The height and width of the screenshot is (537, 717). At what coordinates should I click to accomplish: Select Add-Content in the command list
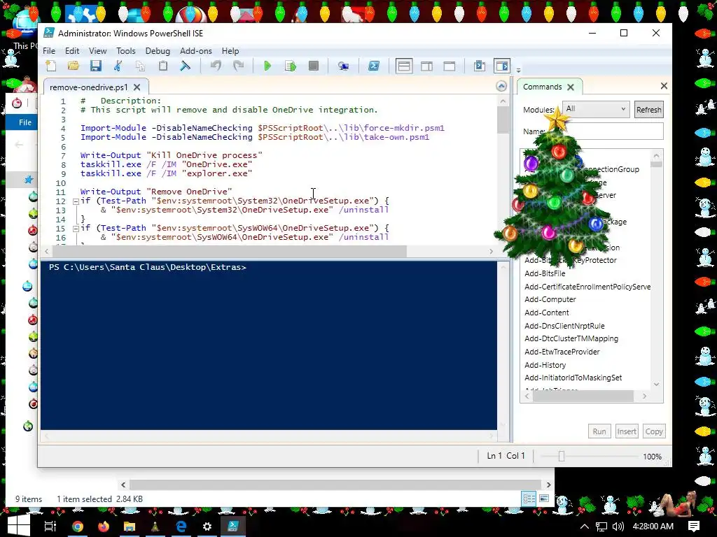547,313
